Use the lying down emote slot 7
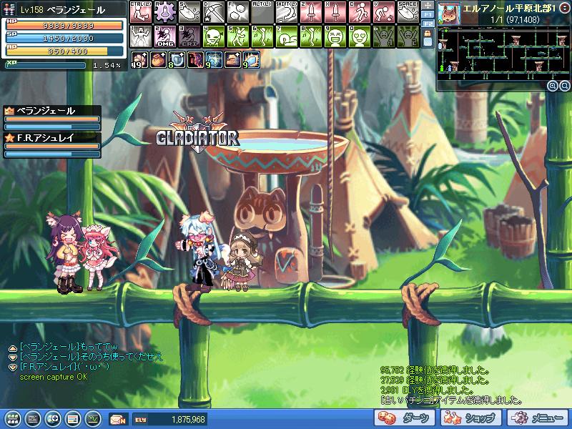The image size is (572, 429). coord(287,36)
